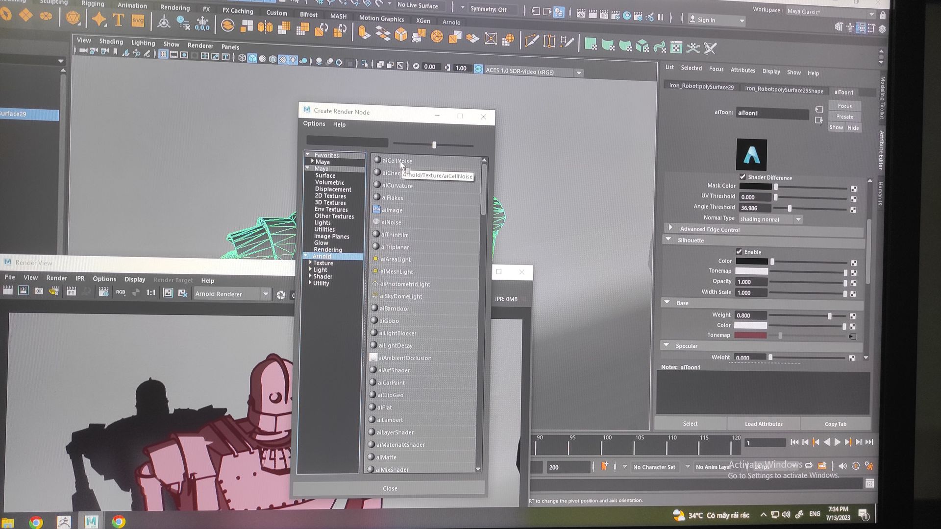Screen dimensions: 941x529
Task: Click Play forwards on the timeline controls
Action: pyautogui.click(x=838, y=442)
